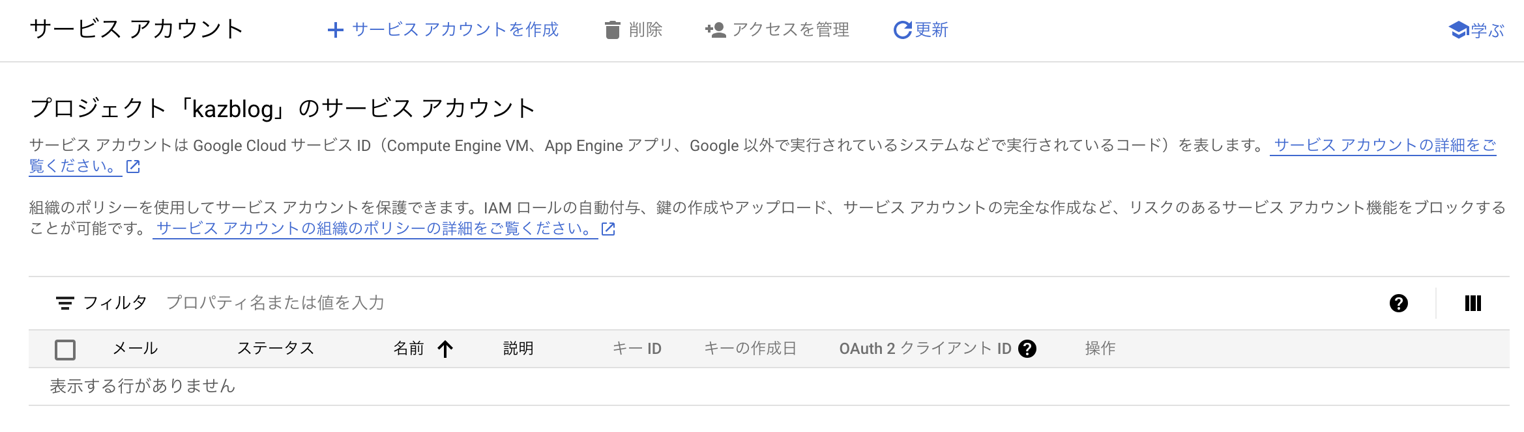Click the trash delete icon
Screen dimensions: 1524x432
[x=612, y=30]
